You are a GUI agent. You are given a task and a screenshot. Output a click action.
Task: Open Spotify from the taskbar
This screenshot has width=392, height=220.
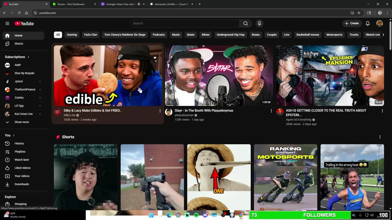click(x=196, y=215)
